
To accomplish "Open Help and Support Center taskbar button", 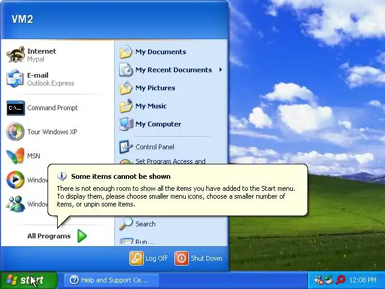I will point(112,280).
